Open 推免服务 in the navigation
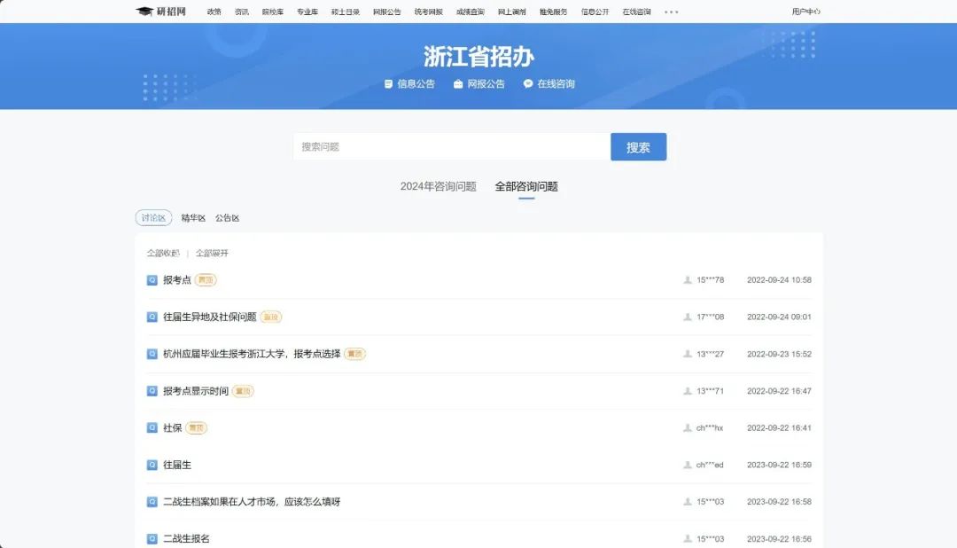 click(x=553, y=12)
